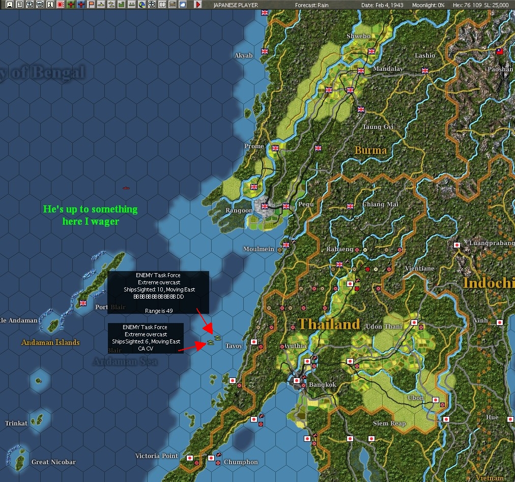Select the Japanese base flag at Luangprabang
Screen dimensions: 515x482
(x=456, y=245)
